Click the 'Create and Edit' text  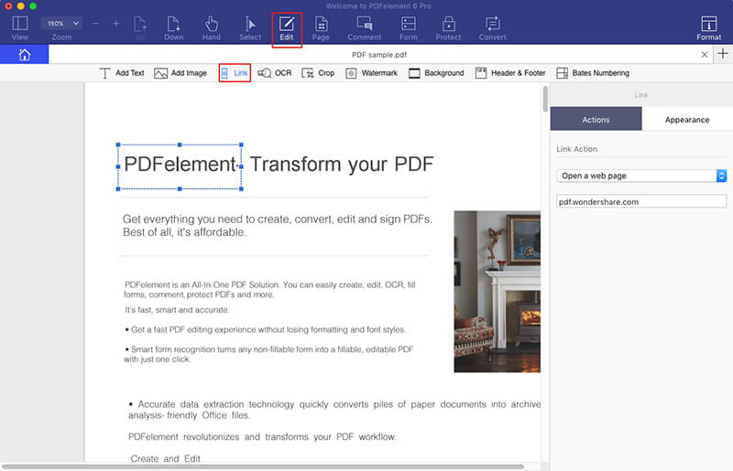(x=166, y=458)
